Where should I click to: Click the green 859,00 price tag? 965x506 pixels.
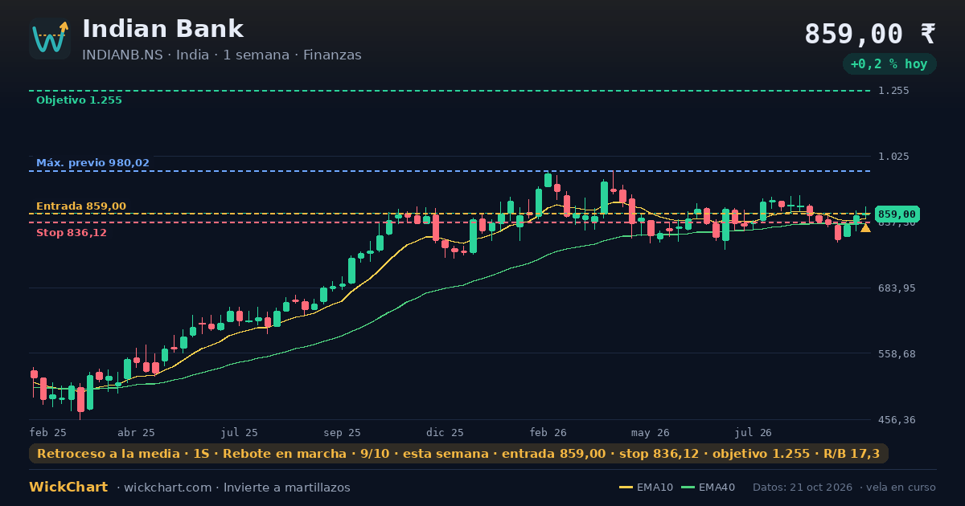pos(897,214)
